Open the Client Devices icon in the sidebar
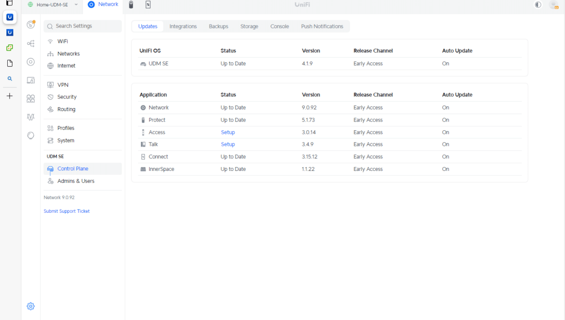Screen dimensions: 565x320 tap(31, 80)
